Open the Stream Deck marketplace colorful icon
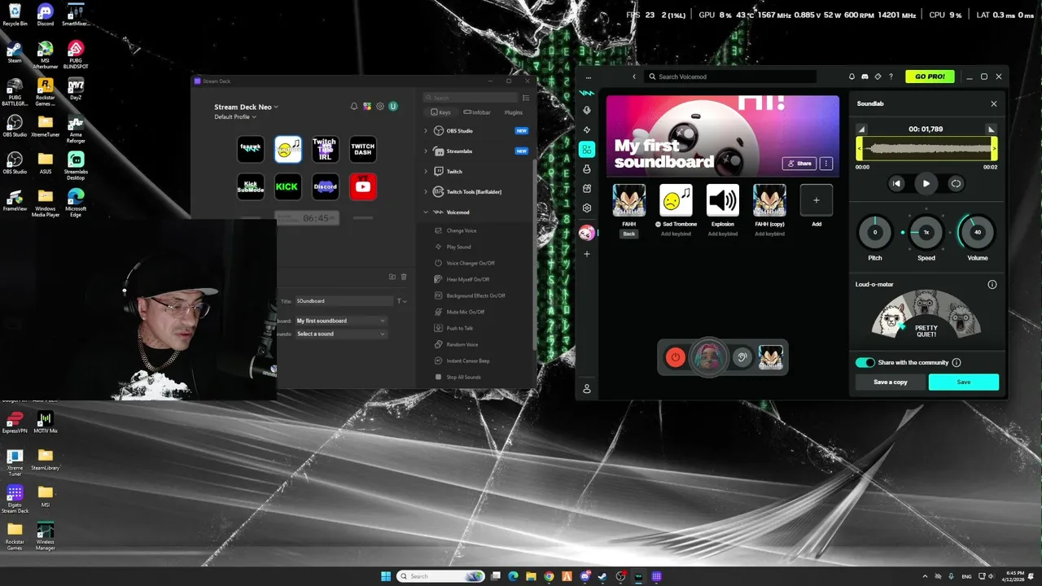Screen dimensions: 1042x586 [367, 107]
